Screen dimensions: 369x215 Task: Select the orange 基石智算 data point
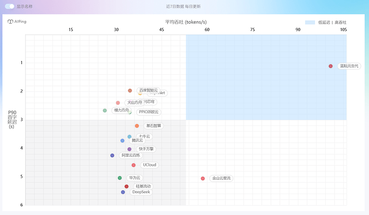(x=137, y=126)
